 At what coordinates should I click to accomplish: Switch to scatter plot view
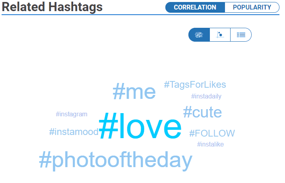tap(220, 35)
